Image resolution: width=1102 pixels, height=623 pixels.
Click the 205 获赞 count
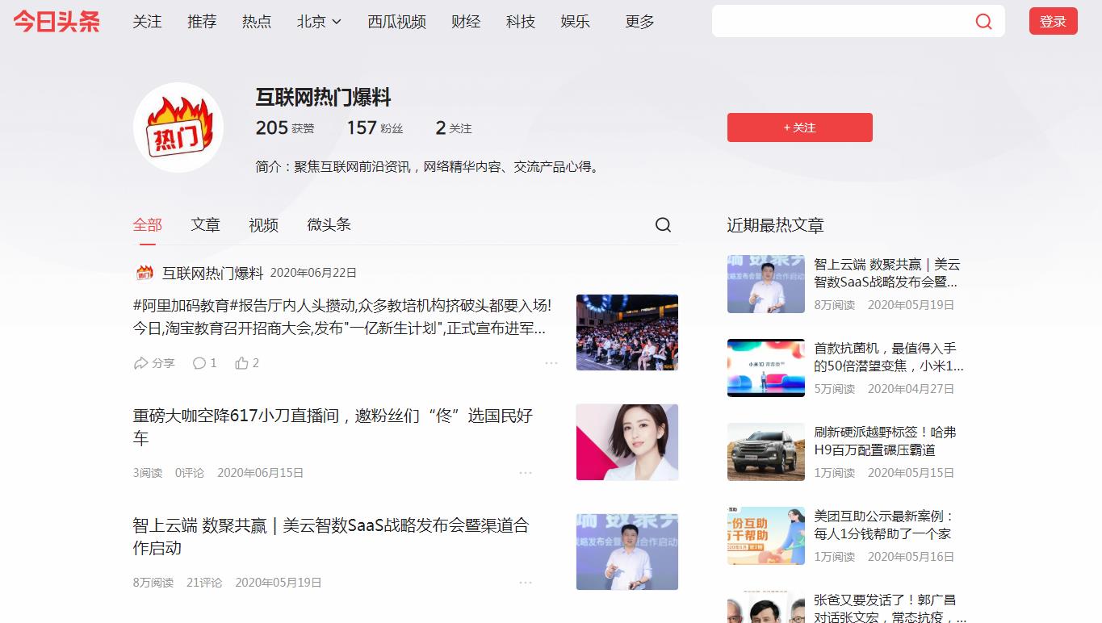(x=285, y=128)
